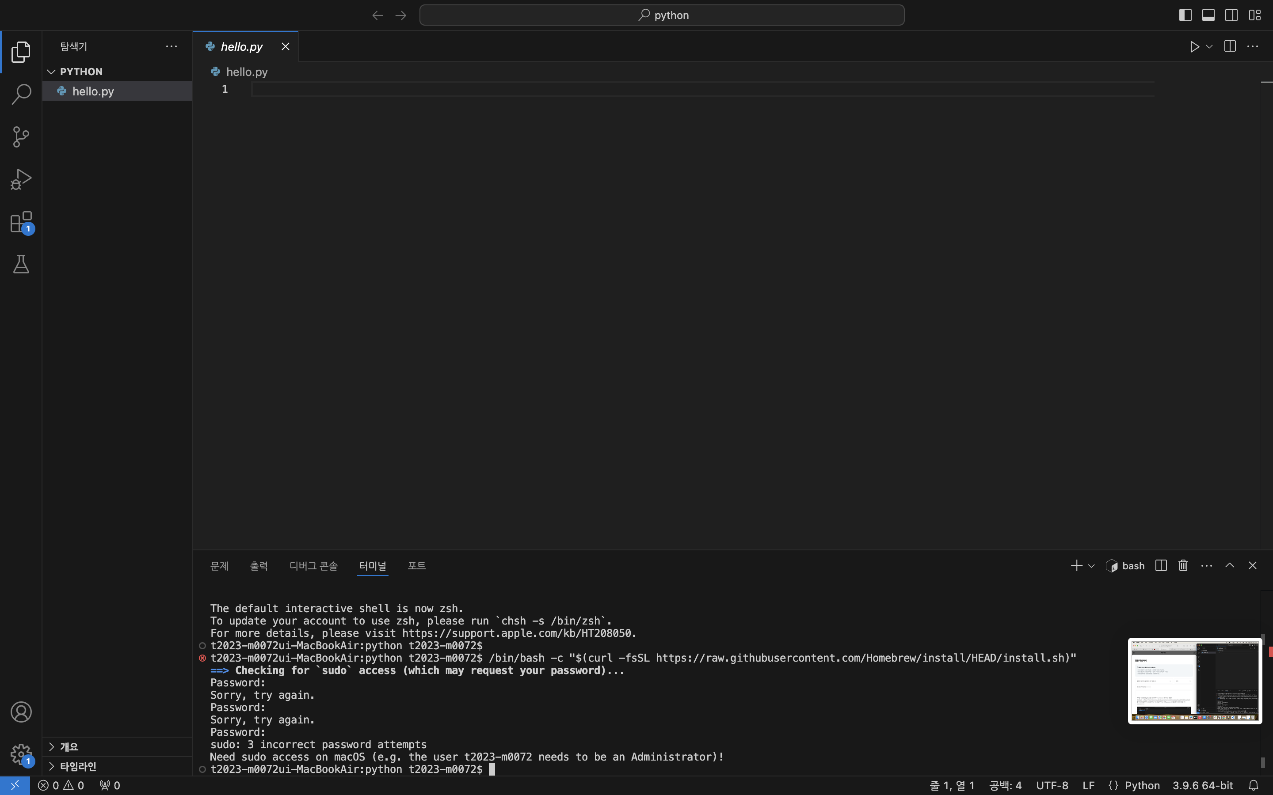Image resolution: width=1273 pixels, height=795 pixels.
Task: Kill terminal with trash icon
Action: [x=1184, y=566]
